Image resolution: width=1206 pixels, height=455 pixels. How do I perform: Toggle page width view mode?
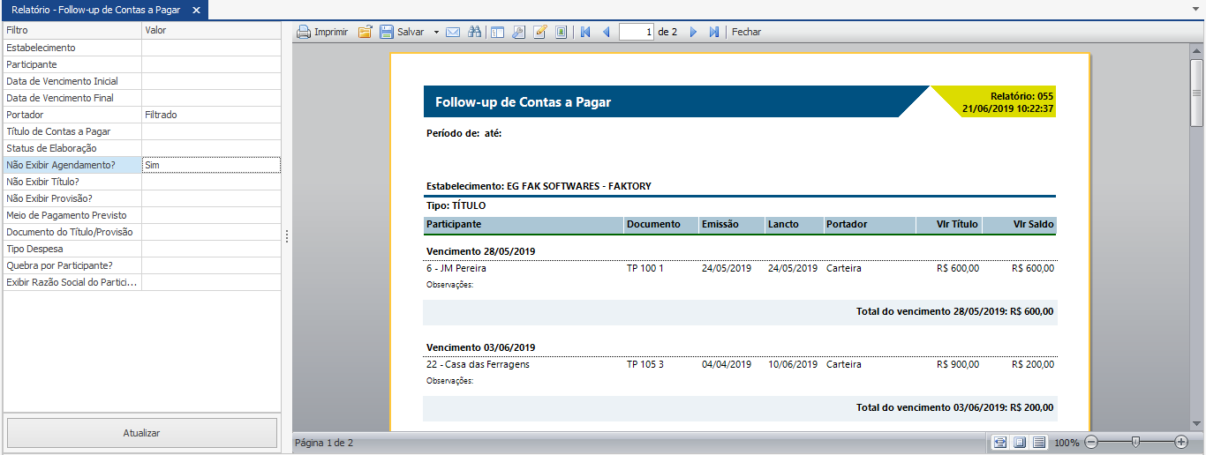[x=999, y=442]
